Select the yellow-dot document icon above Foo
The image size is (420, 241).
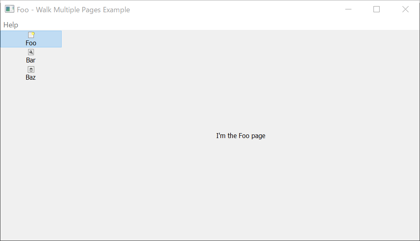[x=31, y=35]
